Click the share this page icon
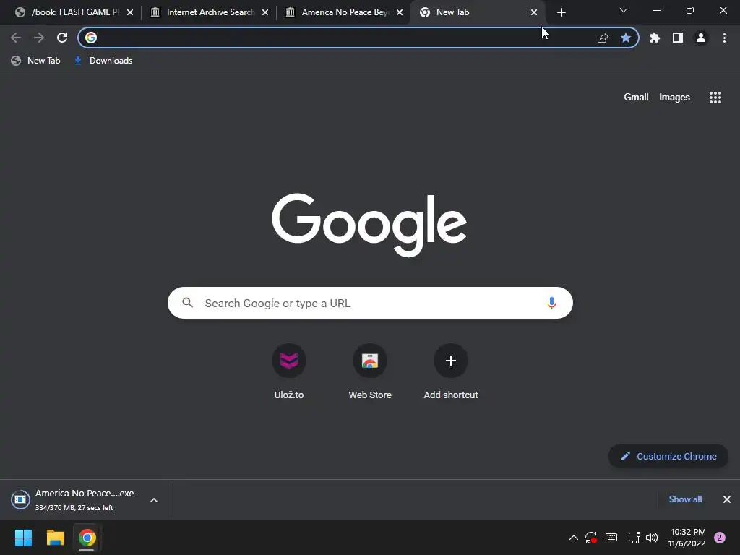740x555 pixels. click(603, 38)
